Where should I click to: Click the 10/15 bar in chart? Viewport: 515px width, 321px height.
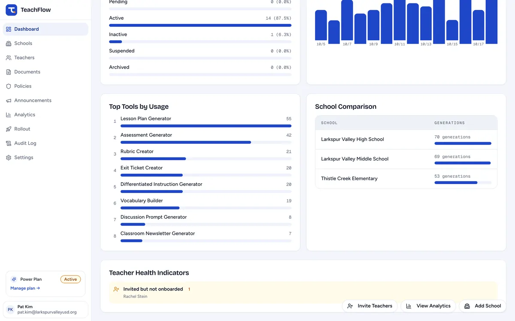[x=452, y=30]
